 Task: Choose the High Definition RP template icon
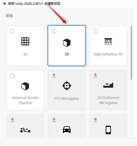tap(108, 41)
